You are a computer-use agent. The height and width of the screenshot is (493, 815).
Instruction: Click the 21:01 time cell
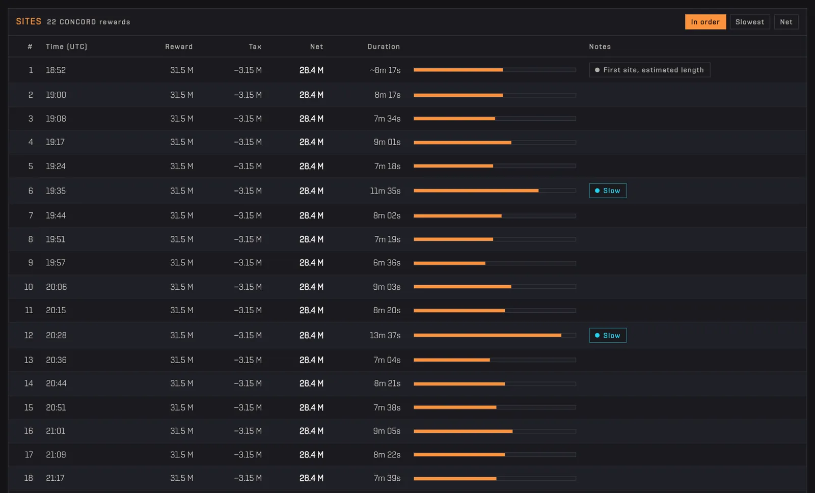click(x=56, y=431)
